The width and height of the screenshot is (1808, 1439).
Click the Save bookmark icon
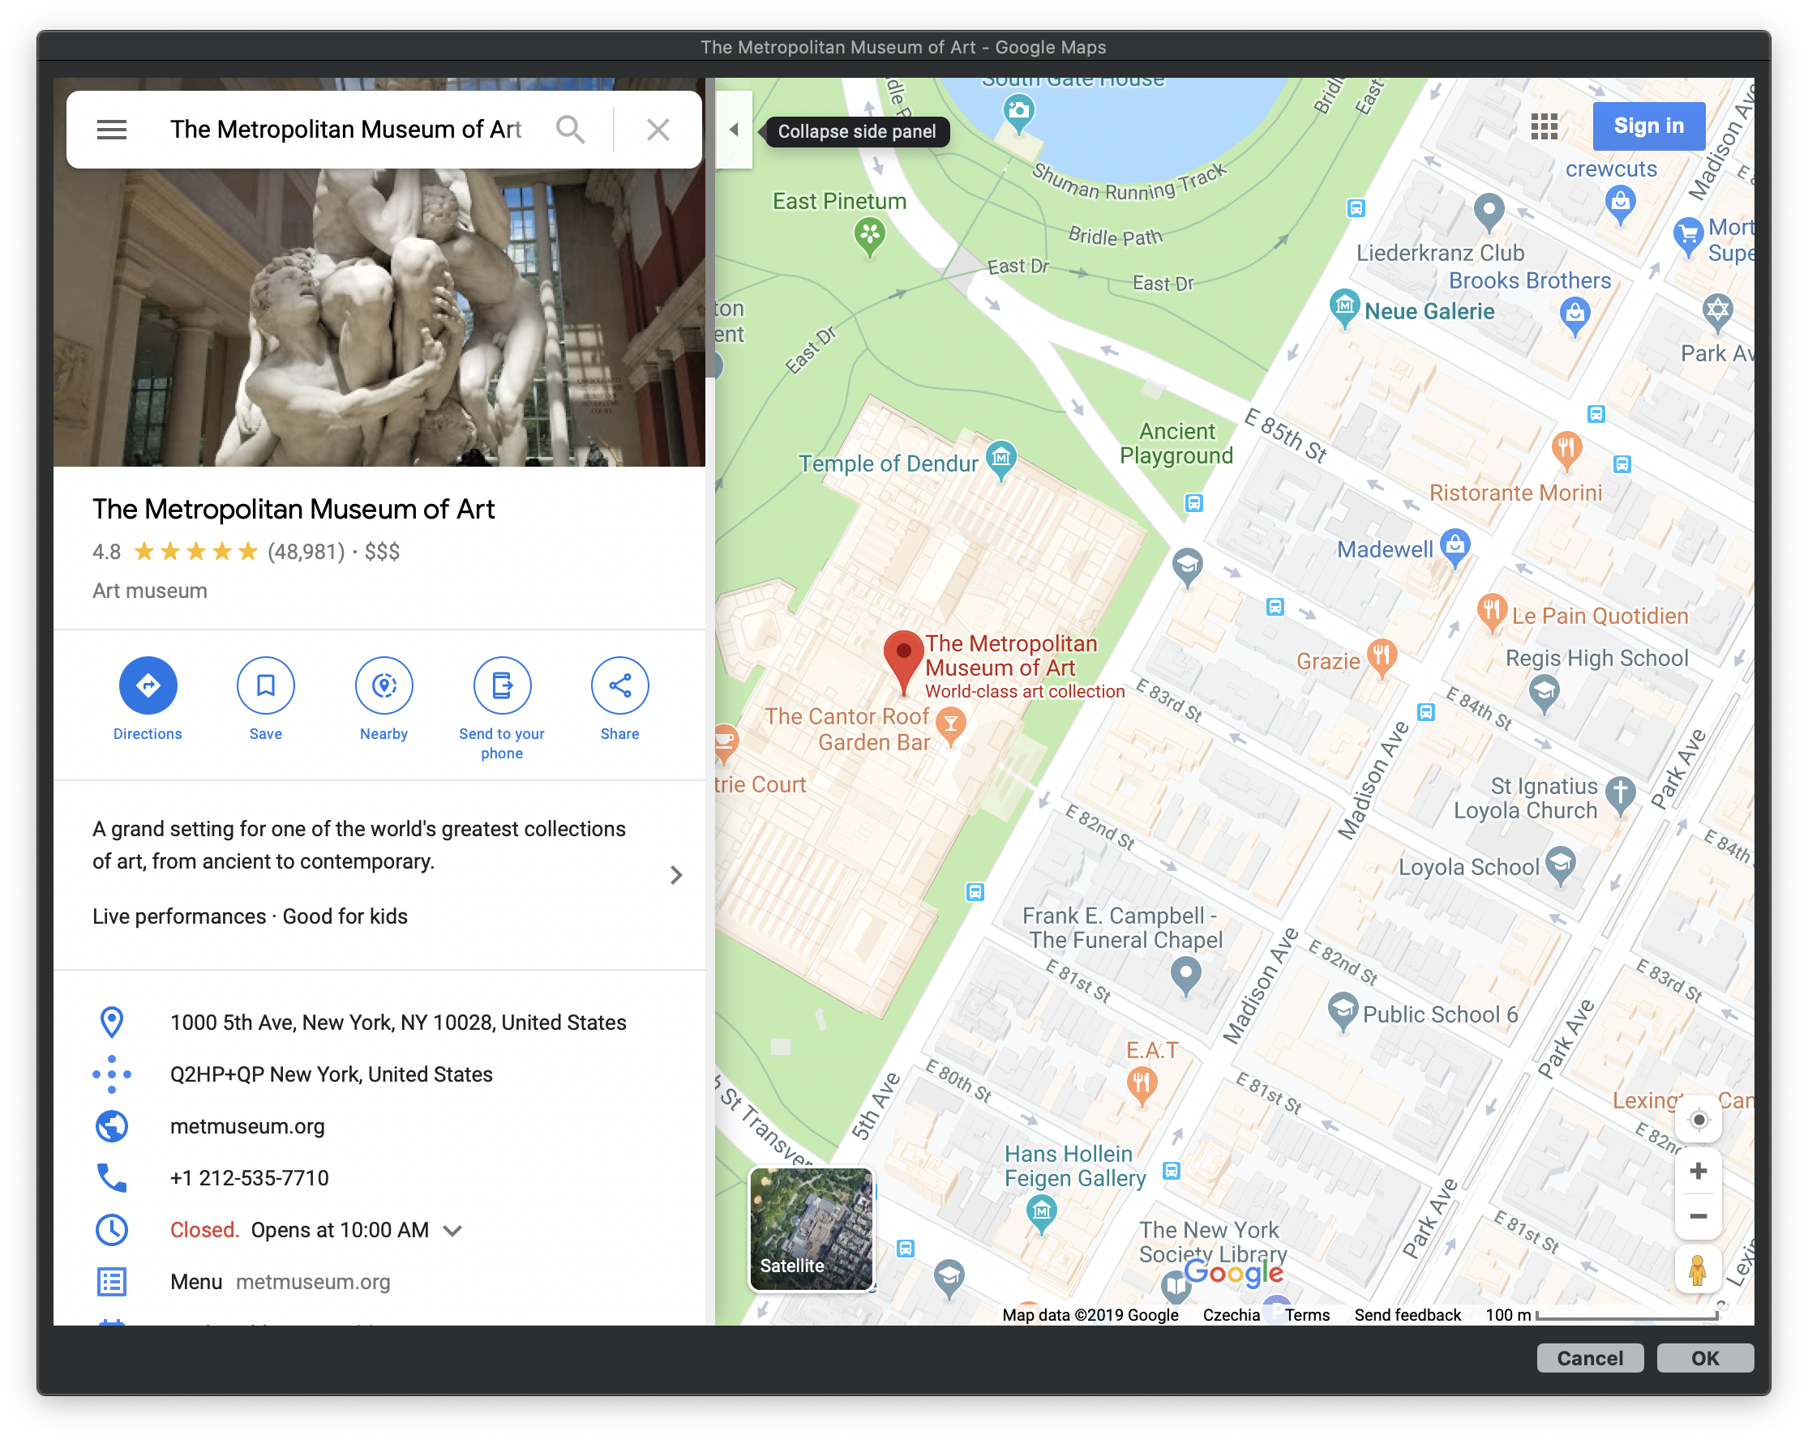(x=265, y=685)
